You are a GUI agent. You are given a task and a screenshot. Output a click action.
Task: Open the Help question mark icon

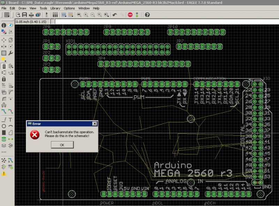click(x=147, y=15)
